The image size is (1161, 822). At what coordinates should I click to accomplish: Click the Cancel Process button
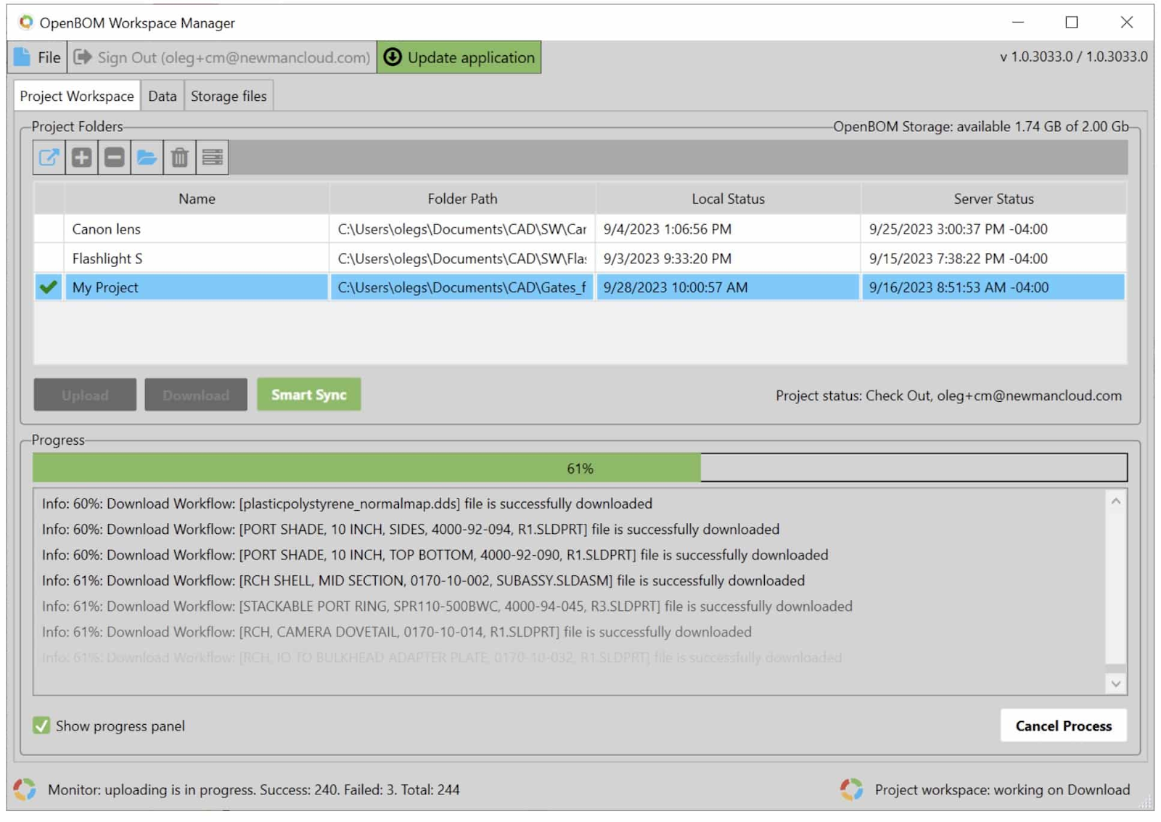tap(1062, 726)
